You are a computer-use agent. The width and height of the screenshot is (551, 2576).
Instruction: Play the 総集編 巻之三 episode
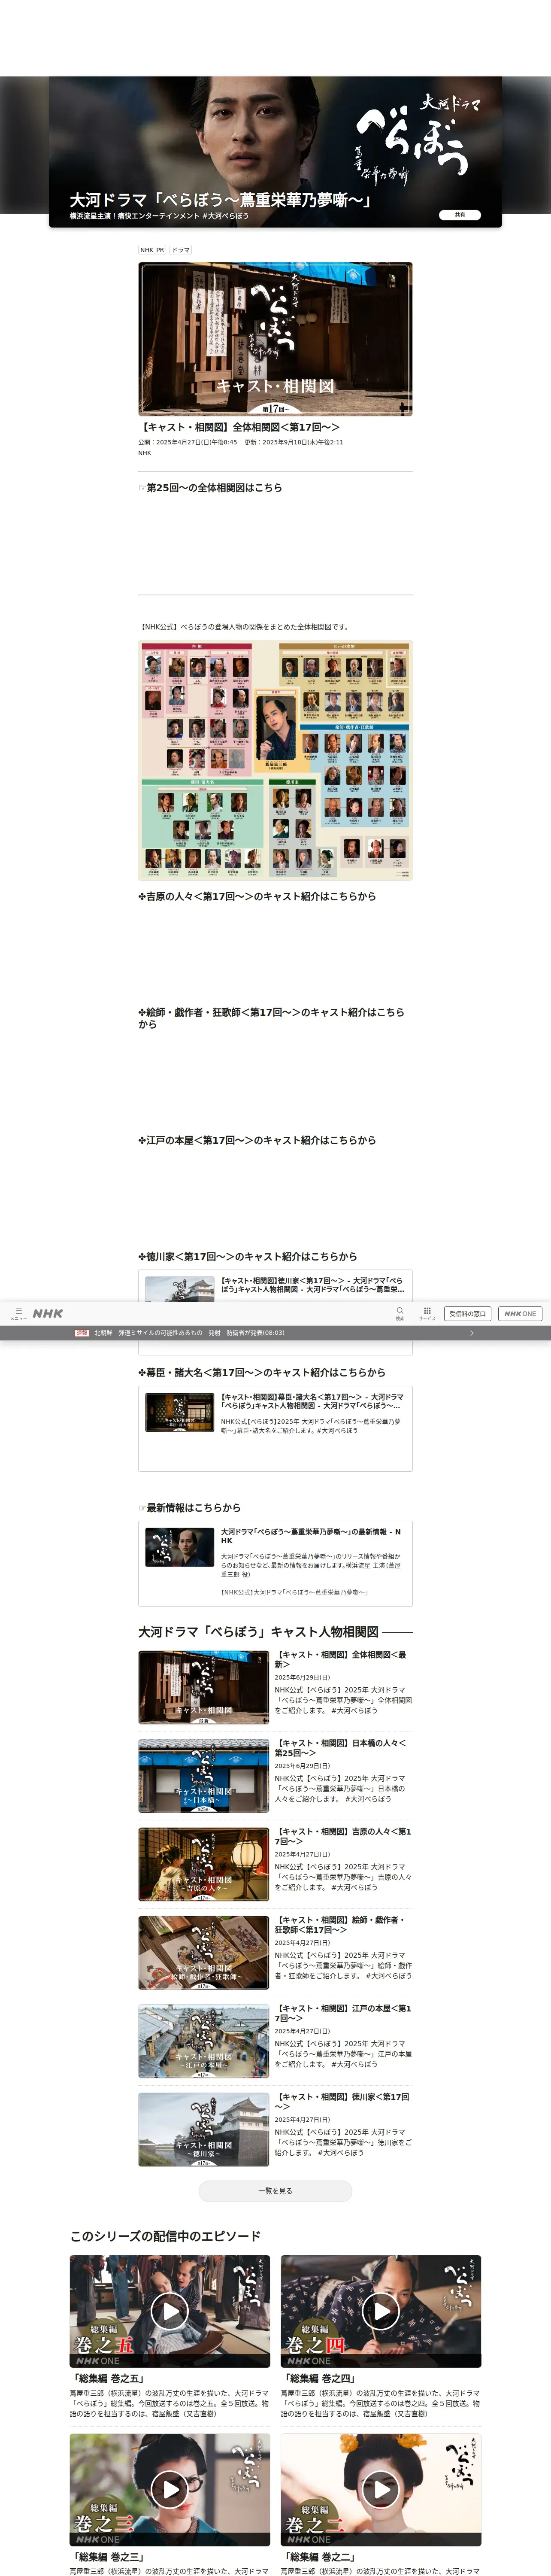click(x=170, y=2490)
